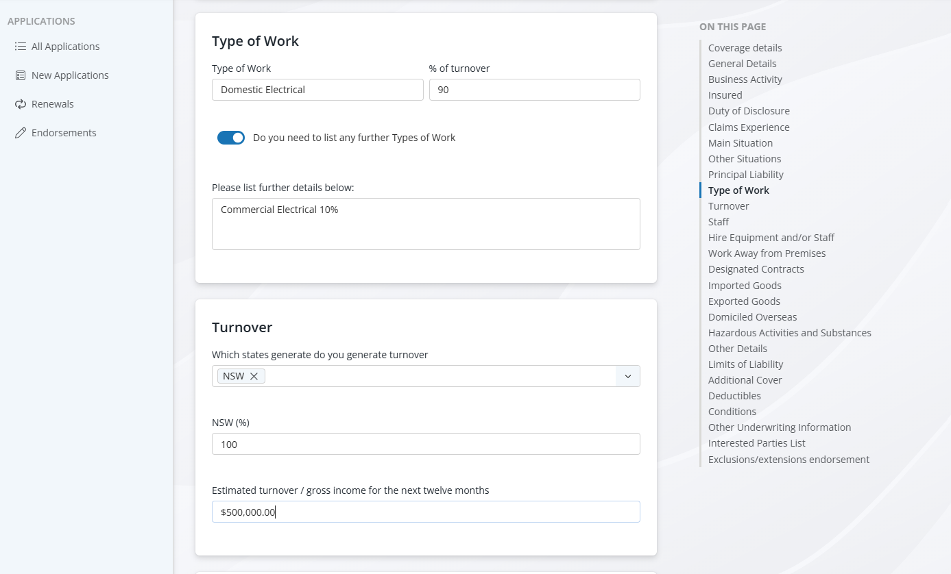Focus the % of turnover input

tap(534, 90)
